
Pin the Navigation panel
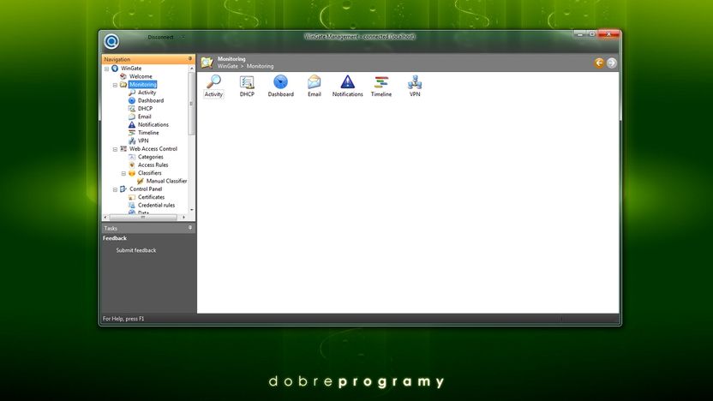pos(190,59)
